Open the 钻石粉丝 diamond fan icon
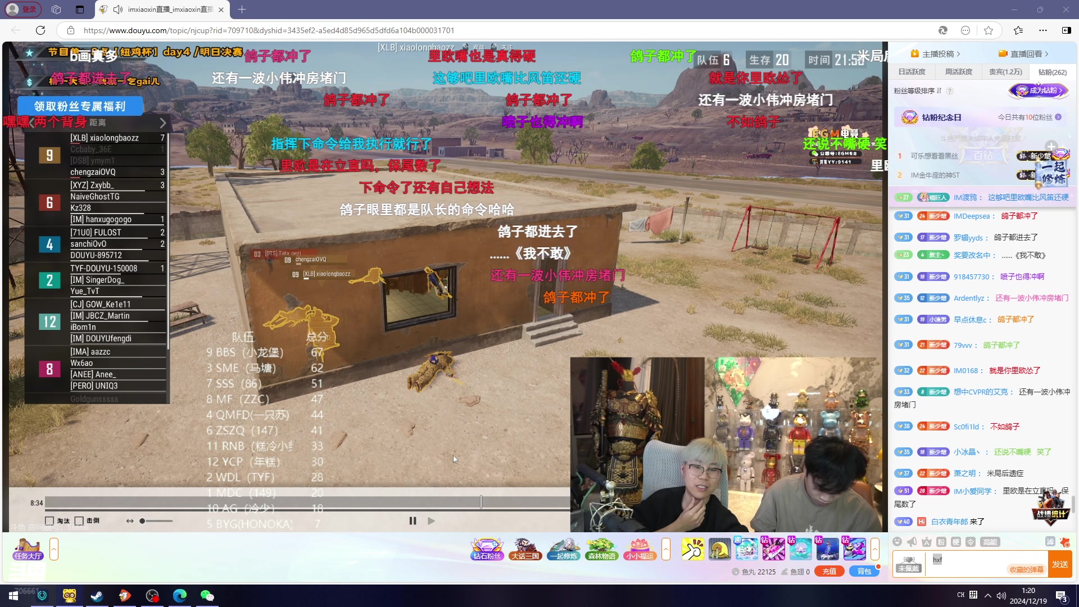Image resolution: width=1079 pixels, height=607 pixels. coord(487,549)
